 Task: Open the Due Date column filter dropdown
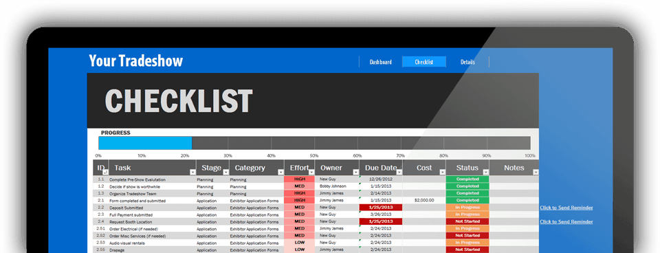399,172
